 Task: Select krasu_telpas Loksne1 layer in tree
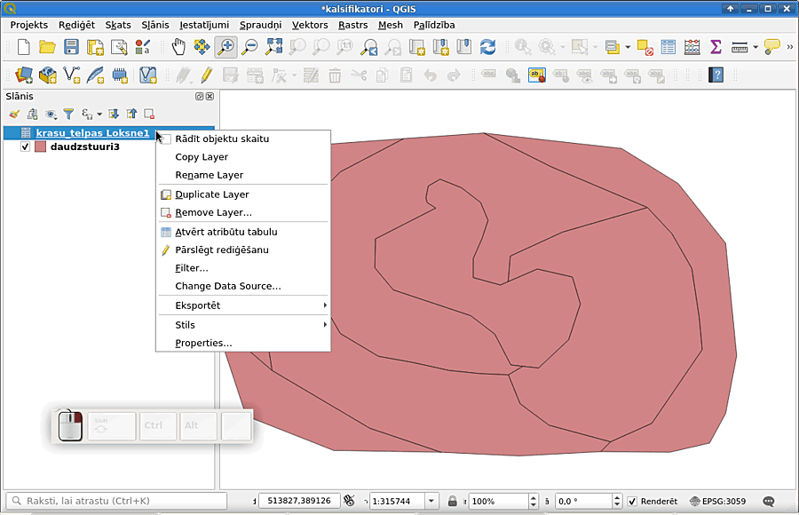coord(92,133)
